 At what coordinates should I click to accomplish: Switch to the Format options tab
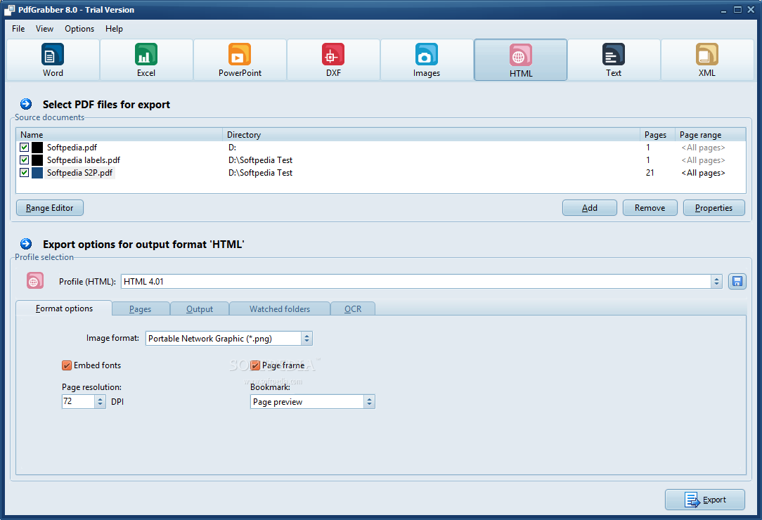(x=64, y=308)
